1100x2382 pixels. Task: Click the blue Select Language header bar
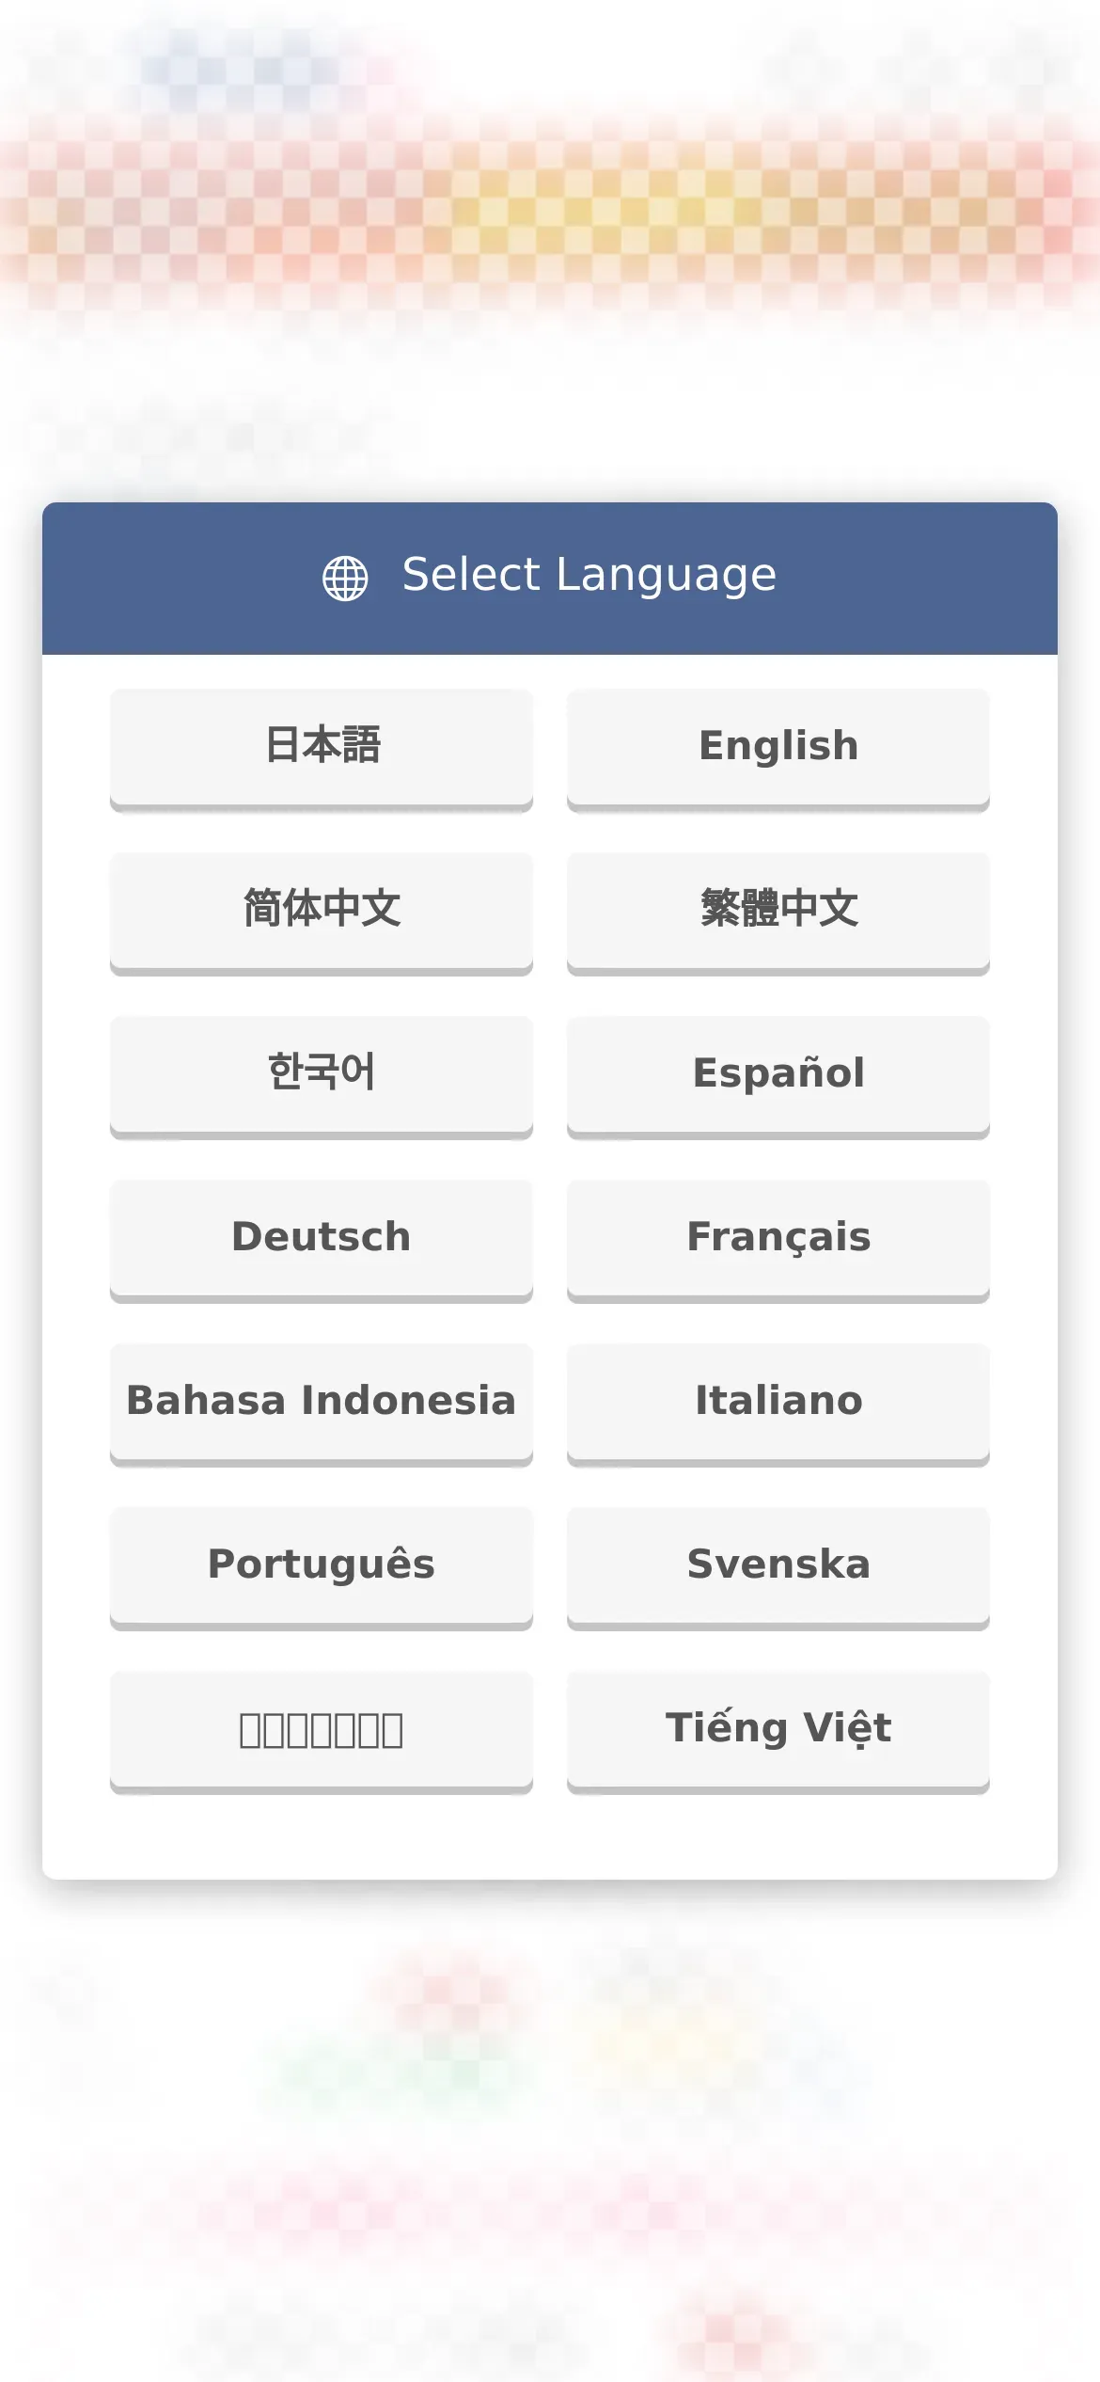pyautogui.click(x=550, y=579)
